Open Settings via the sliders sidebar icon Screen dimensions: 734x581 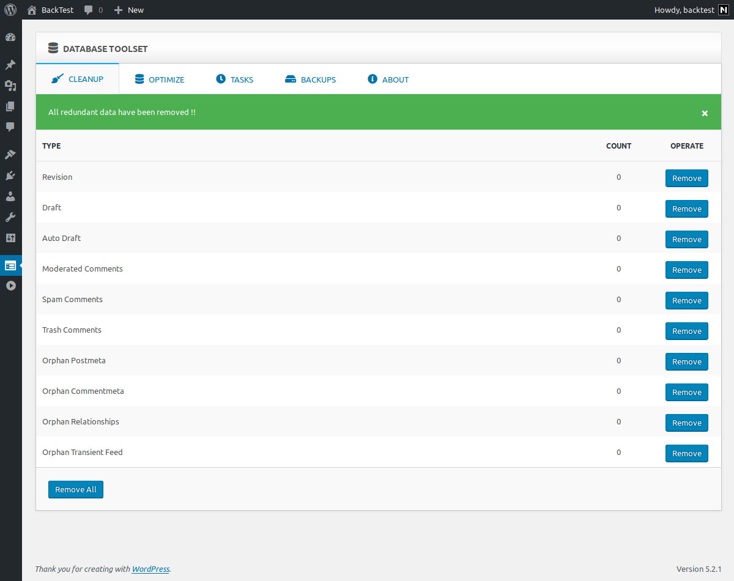point(10,238)
